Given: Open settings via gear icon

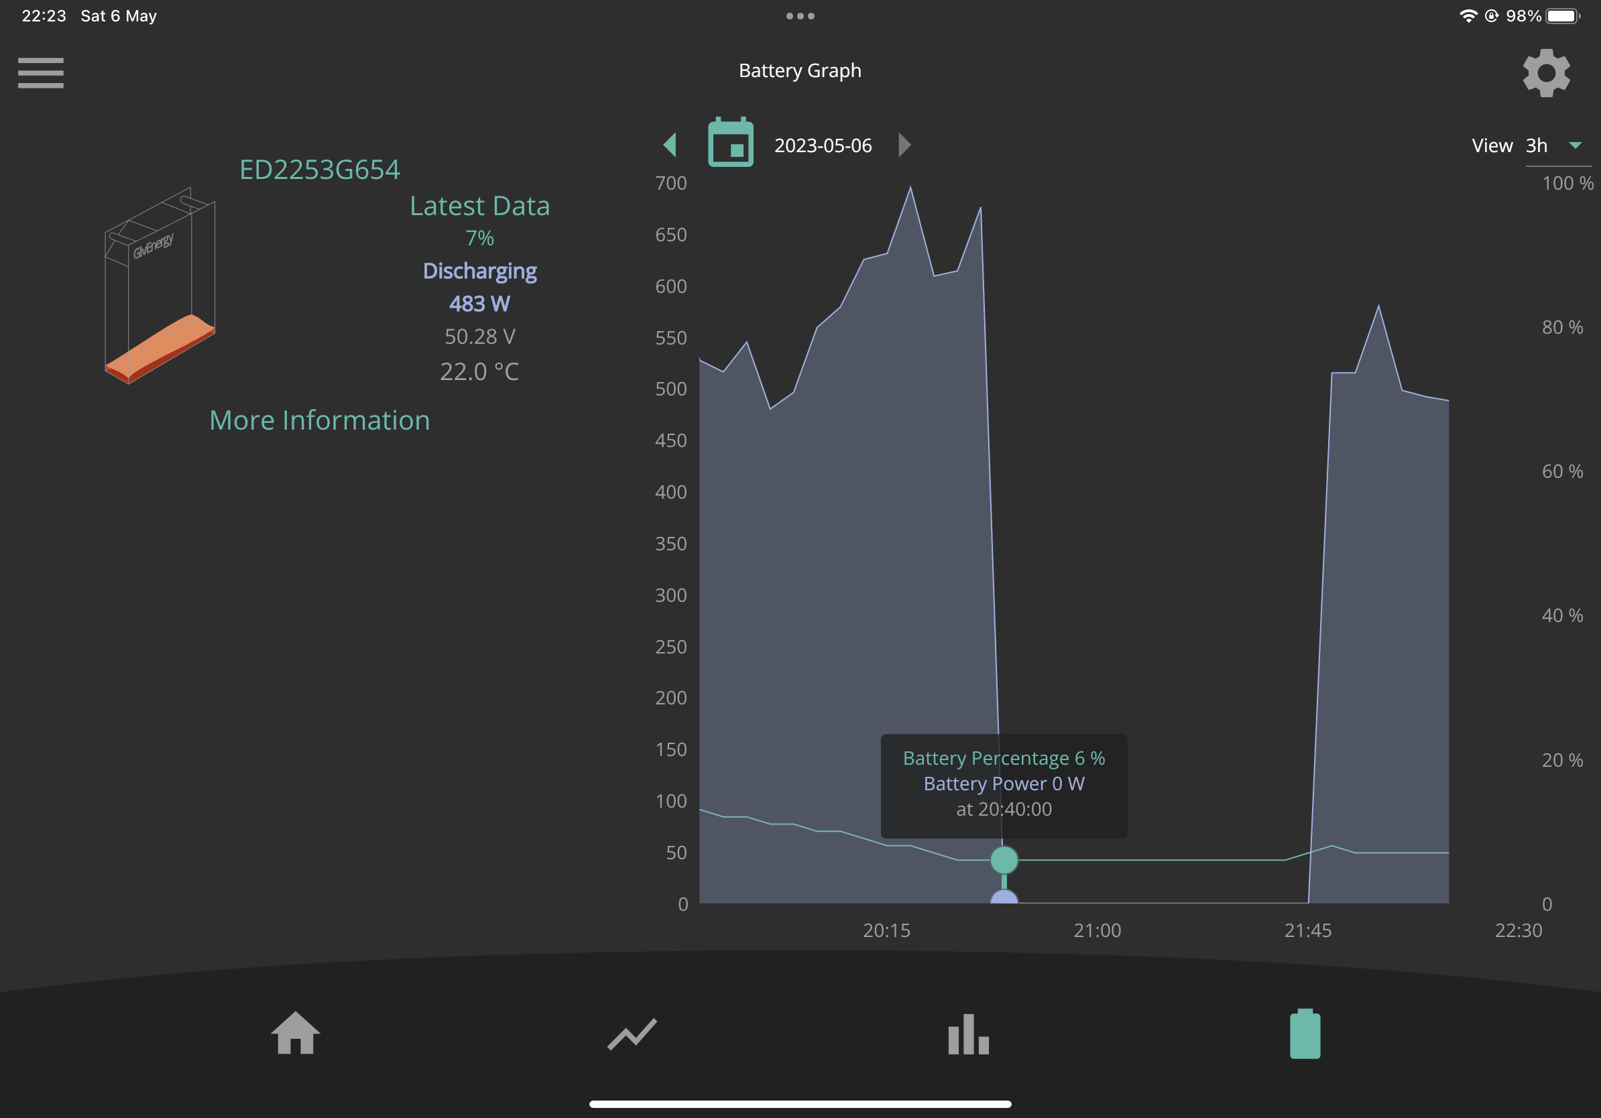Looking at the screenshot, I should (1546, 73).
